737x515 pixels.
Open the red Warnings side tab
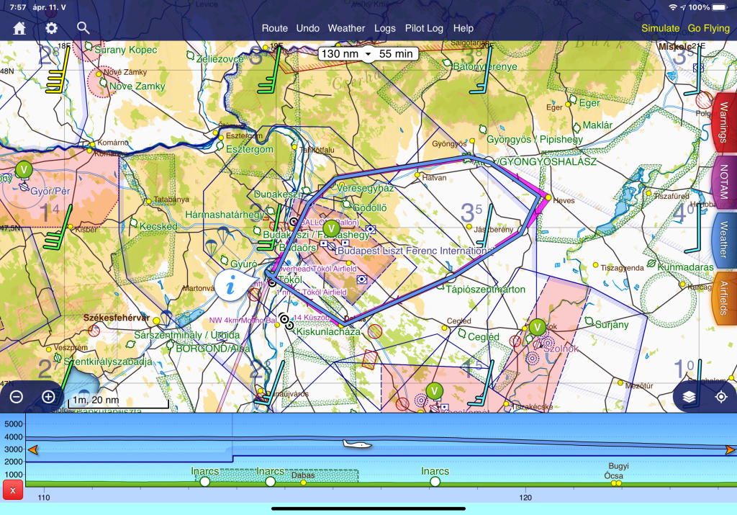[x=724, y=122]
